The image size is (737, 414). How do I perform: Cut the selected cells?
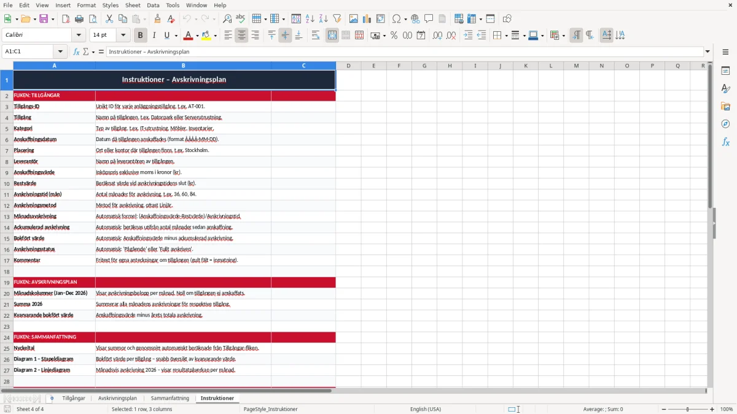coord(109,19)
